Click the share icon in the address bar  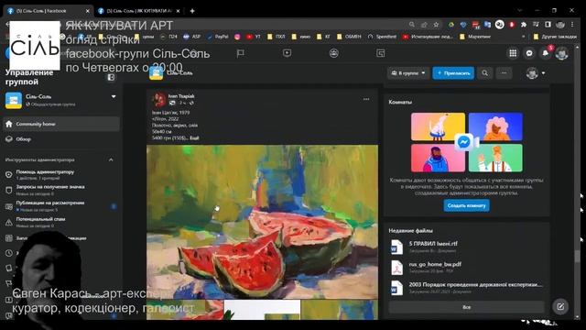pos(424,25)
